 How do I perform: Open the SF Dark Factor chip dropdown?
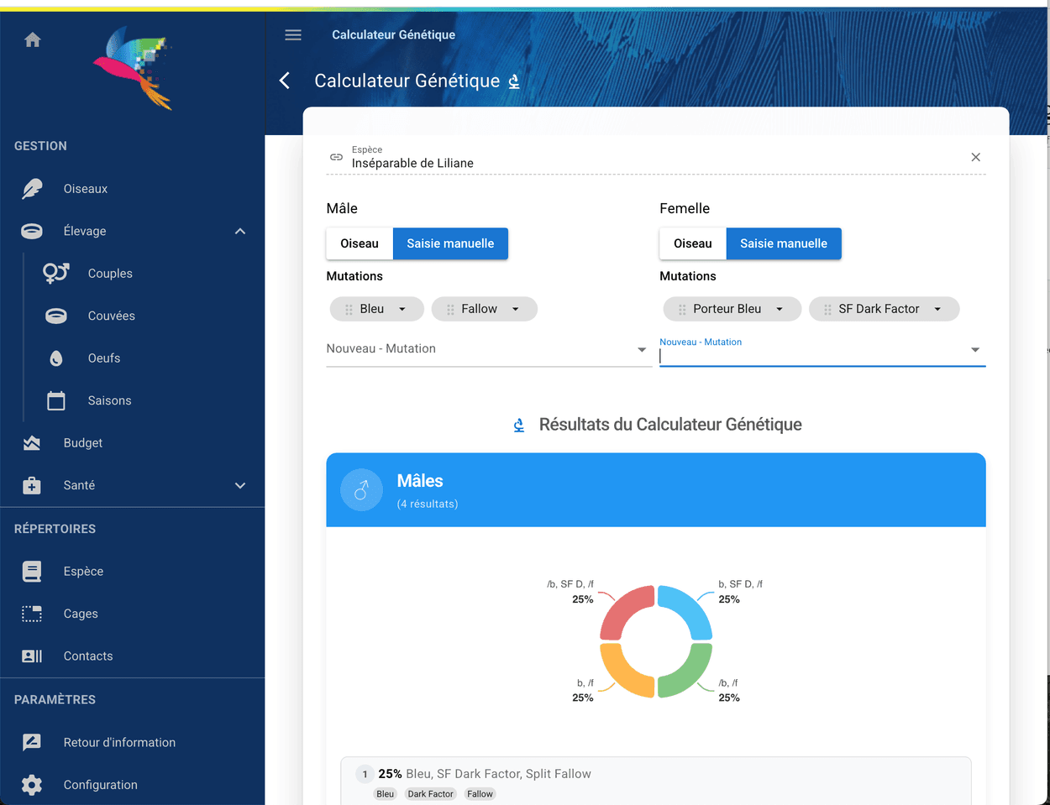[x=937, y=309]
